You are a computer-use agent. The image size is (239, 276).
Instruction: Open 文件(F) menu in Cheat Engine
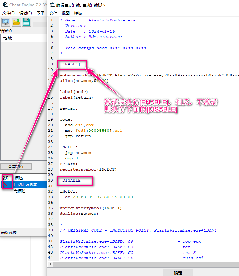click(8, 13)
